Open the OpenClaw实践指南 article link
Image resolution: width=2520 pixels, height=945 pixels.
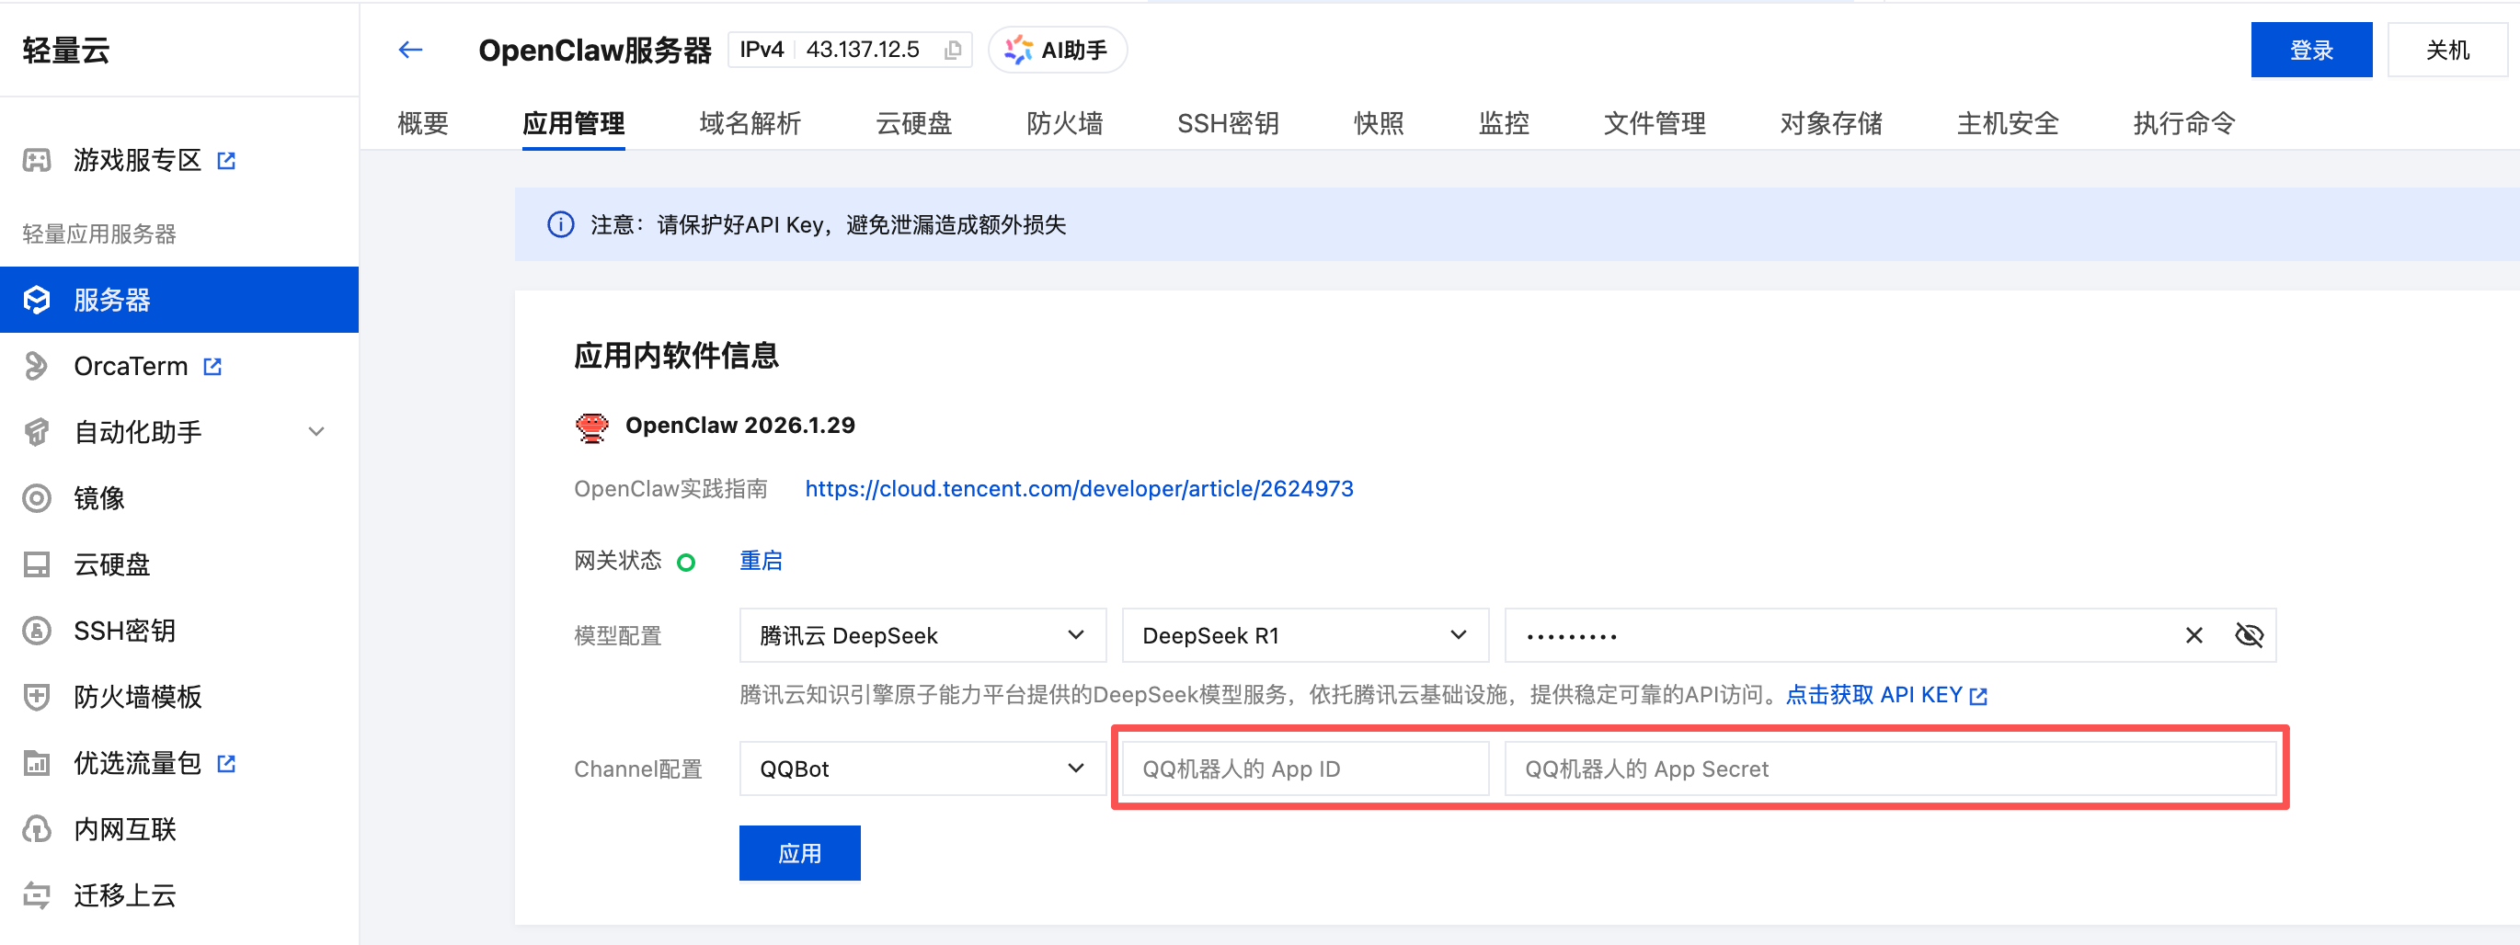pyautogui.click(x=1078, y=488)
